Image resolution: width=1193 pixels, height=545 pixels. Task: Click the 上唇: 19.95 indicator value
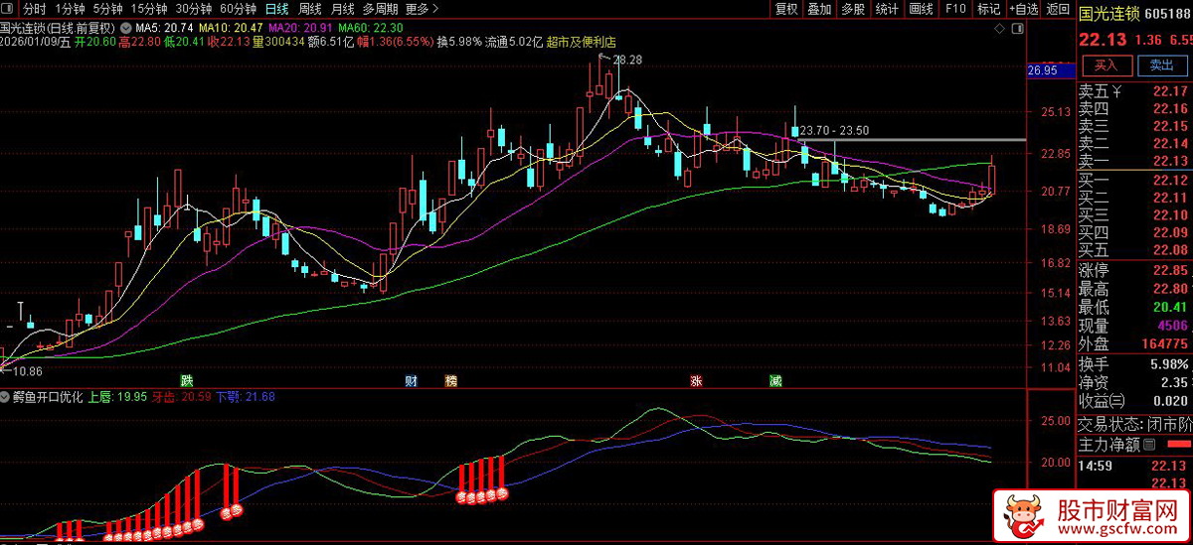(x=117, y=397)
